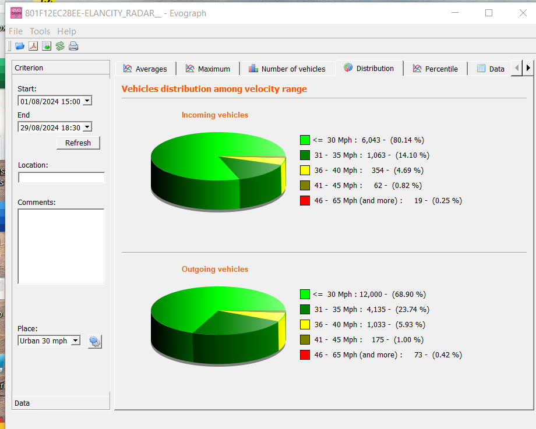Viewport: 536px width, 429px height.
Task: Open the Data tab
Action: tap(491, 69)
